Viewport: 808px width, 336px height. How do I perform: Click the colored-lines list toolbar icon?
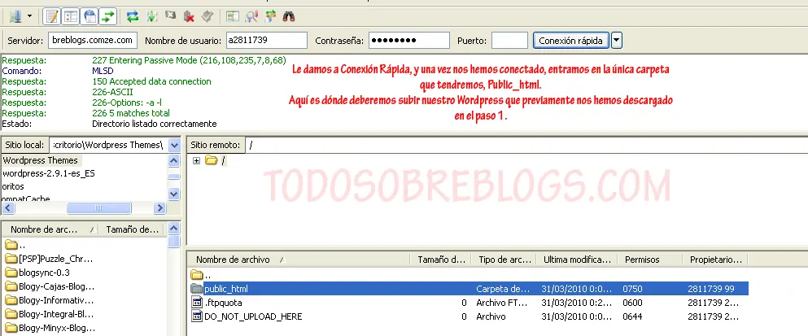coord(233,16)
